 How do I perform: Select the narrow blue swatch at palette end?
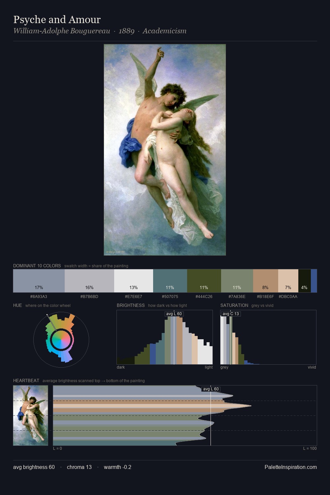pos(314,281)
